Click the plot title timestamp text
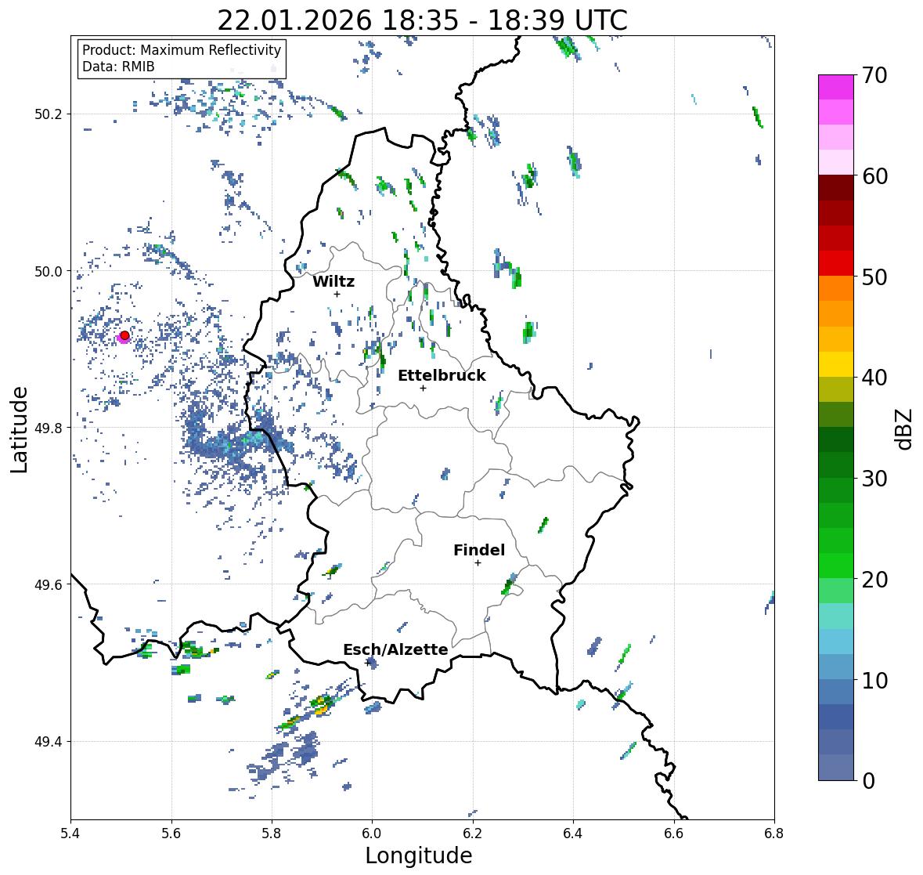The height and width of the screenshot is (875, 923). [x=422, y=20]
